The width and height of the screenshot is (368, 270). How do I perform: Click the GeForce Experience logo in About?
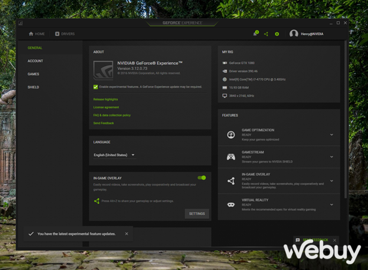pyautogui.click(x=103, y=70)
